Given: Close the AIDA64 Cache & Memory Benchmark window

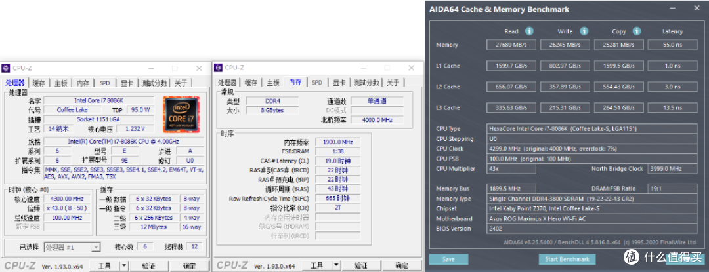Looking at the screenshot, I should coord(695,9).
